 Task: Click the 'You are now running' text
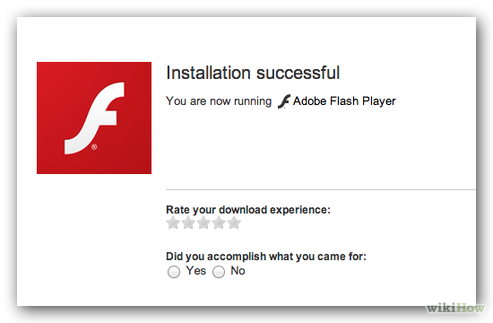(x=219, y=101)
